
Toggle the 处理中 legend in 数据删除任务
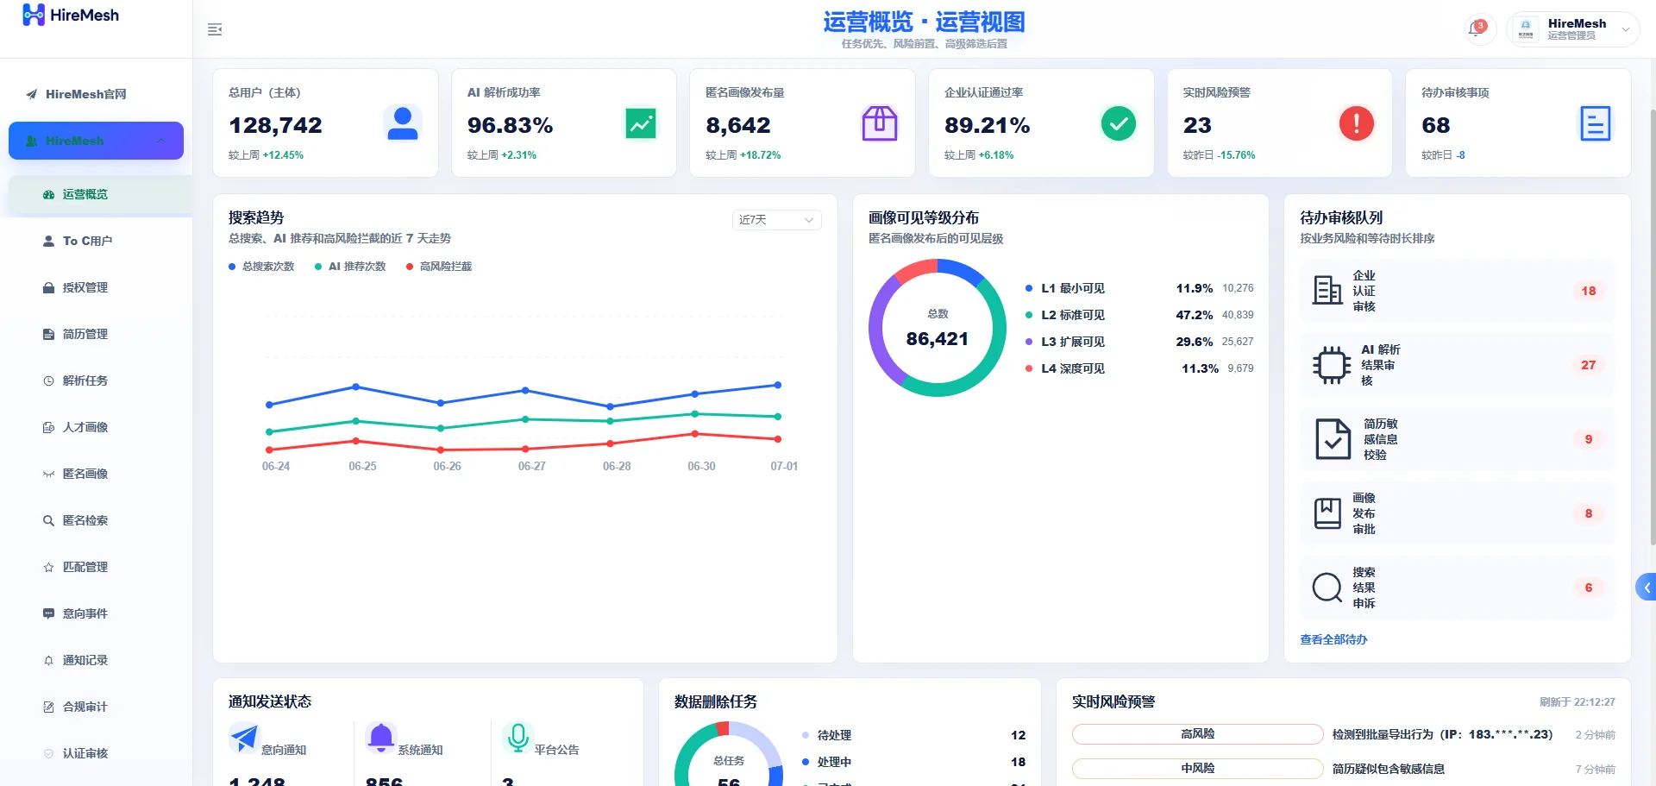826,762
